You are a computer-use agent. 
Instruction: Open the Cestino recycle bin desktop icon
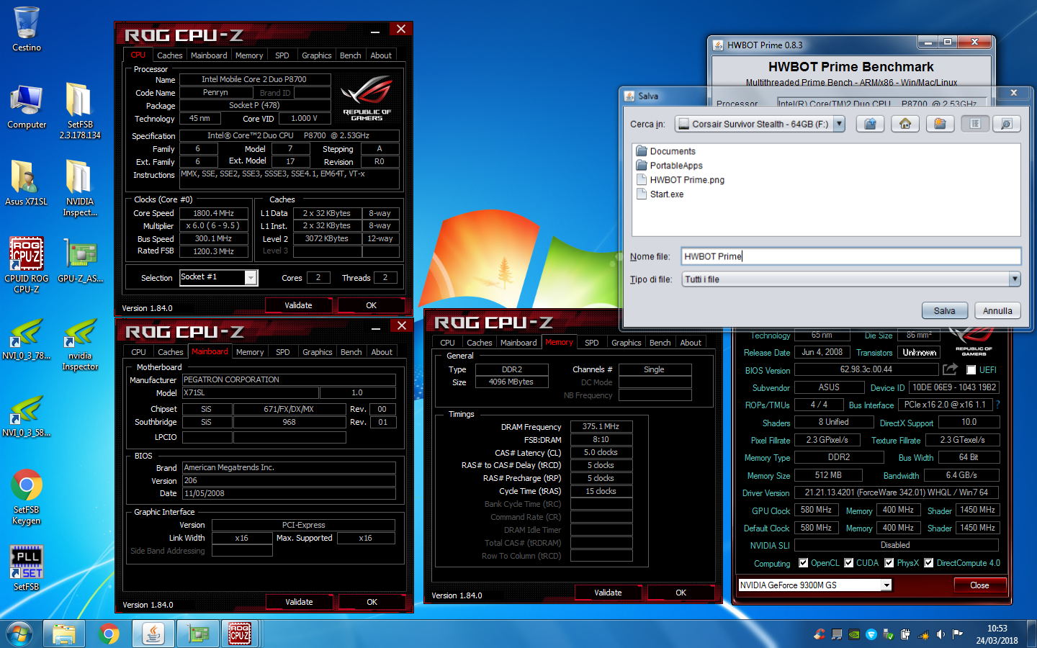[27, 29]
